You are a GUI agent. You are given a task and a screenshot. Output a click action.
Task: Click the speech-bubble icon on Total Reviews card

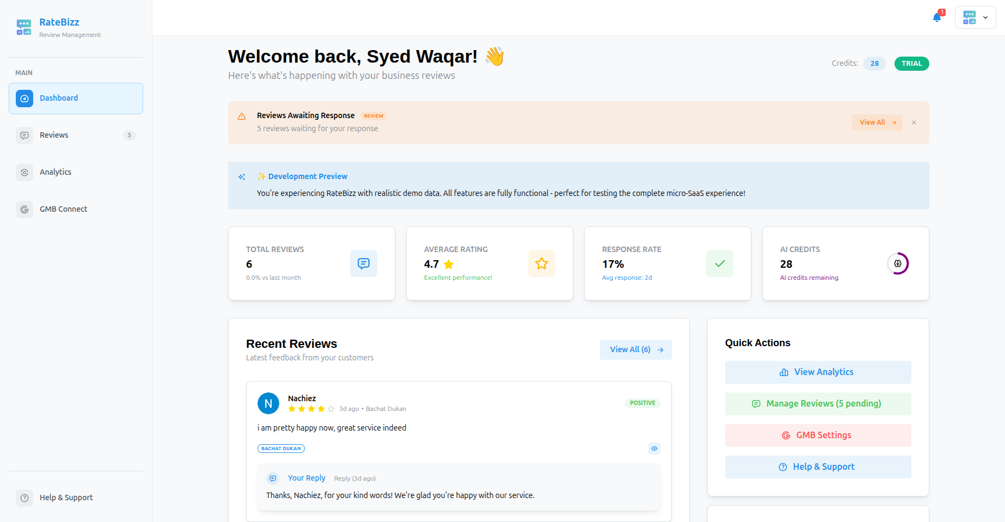[x=363, y=263]
